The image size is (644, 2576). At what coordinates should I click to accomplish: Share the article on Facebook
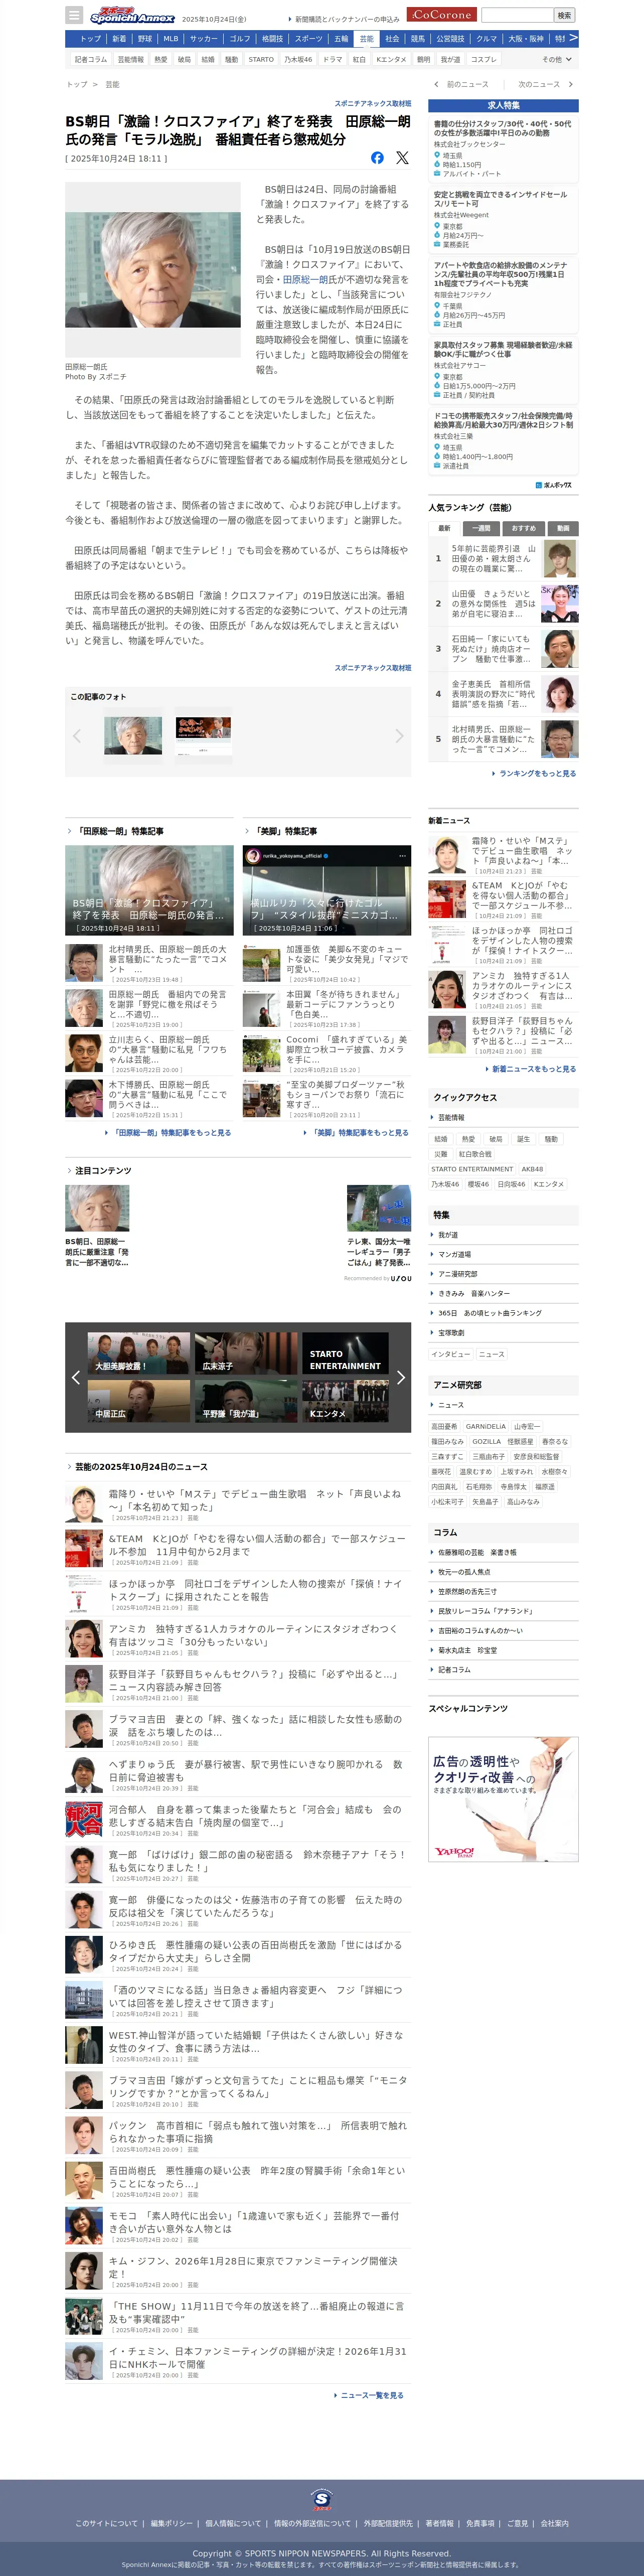click(377, 158)
